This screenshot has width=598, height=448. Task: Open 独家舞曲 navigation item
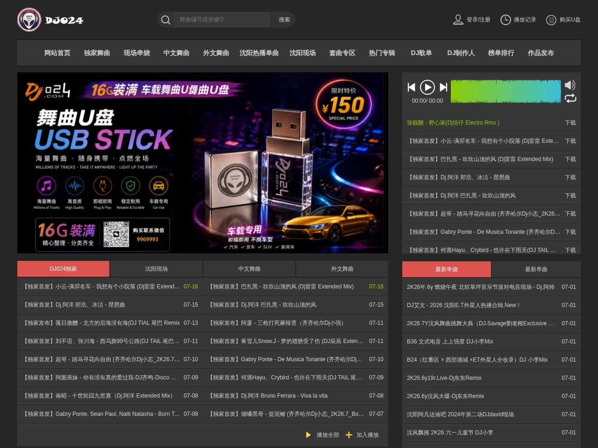(x=97, y=53)
